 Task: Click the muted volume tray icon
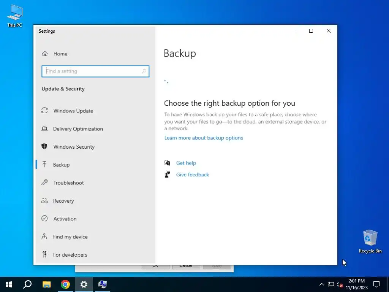click(x=340, y=284)
